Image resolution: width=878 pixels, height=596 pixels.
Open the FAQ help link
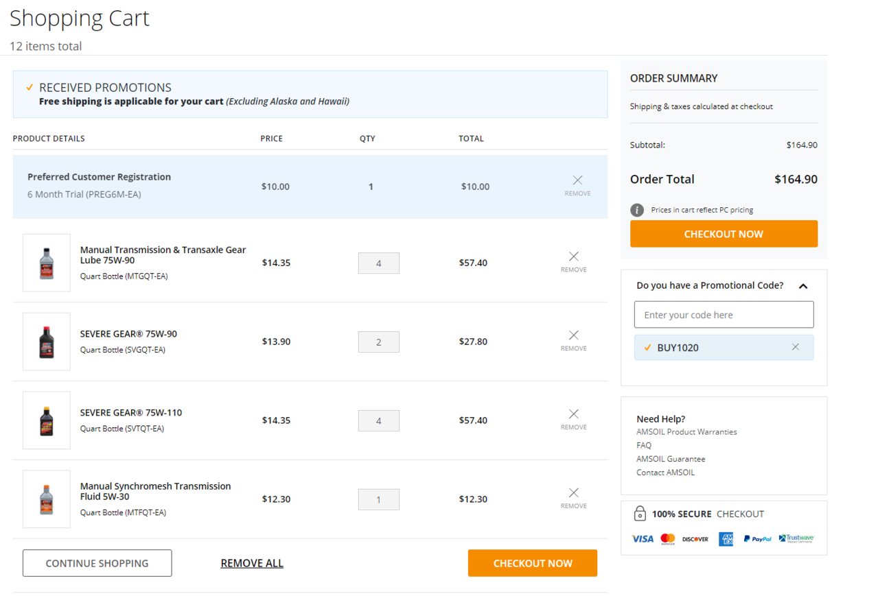pos(644,445)
